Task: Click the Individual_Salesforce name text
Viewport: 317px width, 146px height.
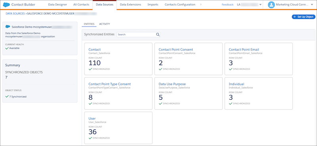Action: point(241,88)
